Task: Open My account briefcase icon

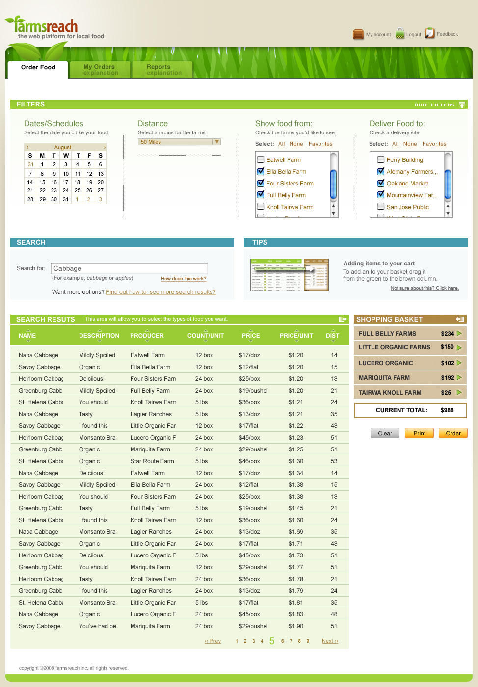Action: (358, 34)
